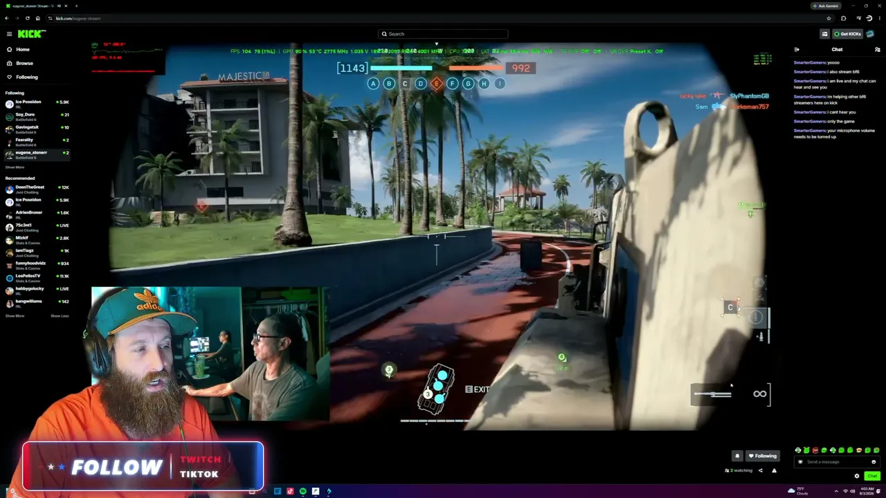Open LosPollosTV recommended channel

pos(37,277)
